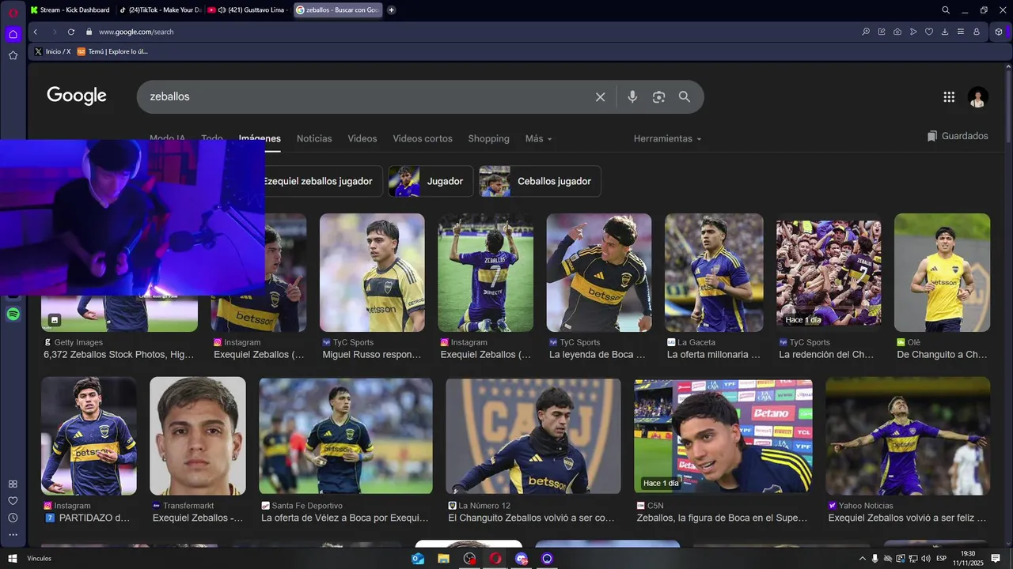The height and width of the screenshot is (569, 1013).
Task: Show hidden system tray icons
Action: [x=862, y=559]
